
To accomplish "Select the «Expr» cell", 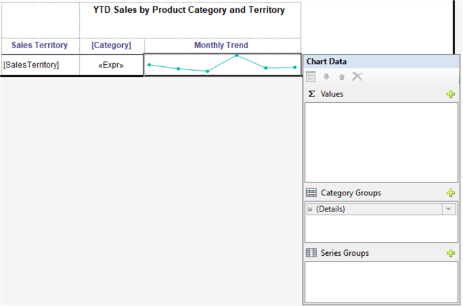I will 111,66.
